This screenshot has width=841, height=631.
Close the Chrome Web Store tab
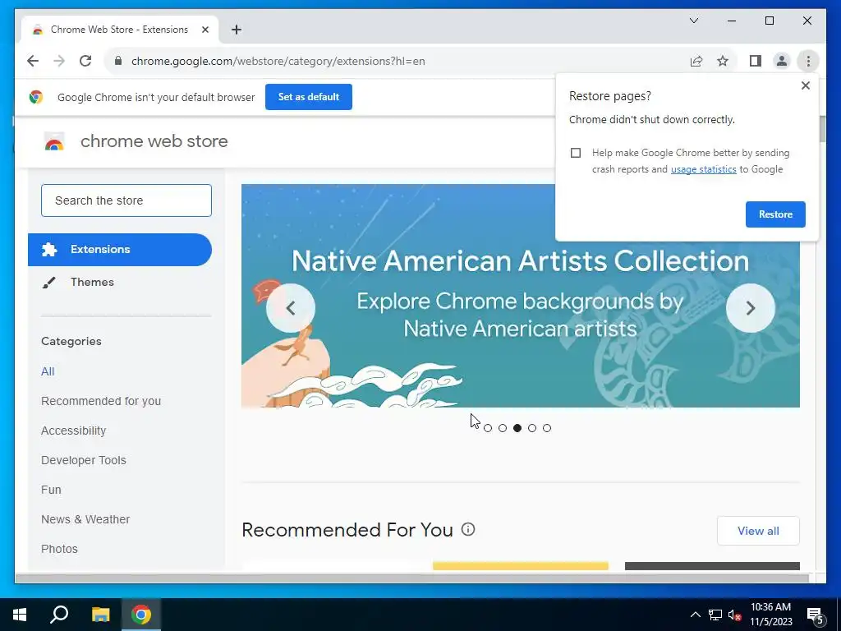(205, 30)
